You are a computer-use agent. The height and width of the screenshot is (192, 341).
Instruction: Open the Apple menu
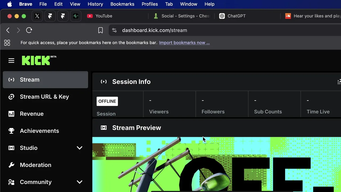[10, 4]
